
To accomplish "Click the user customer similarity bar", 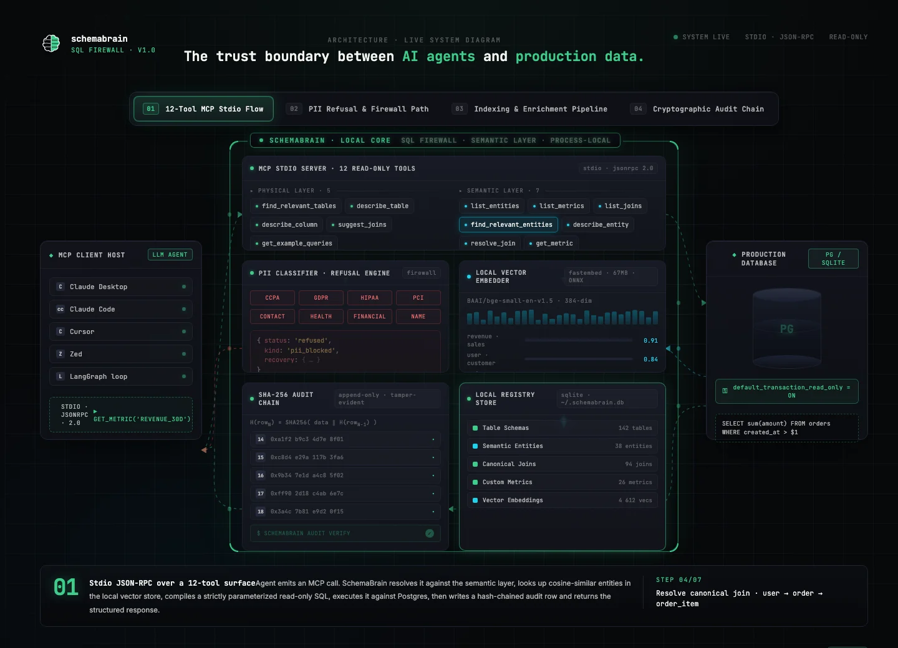I will (x=579, y=359).
